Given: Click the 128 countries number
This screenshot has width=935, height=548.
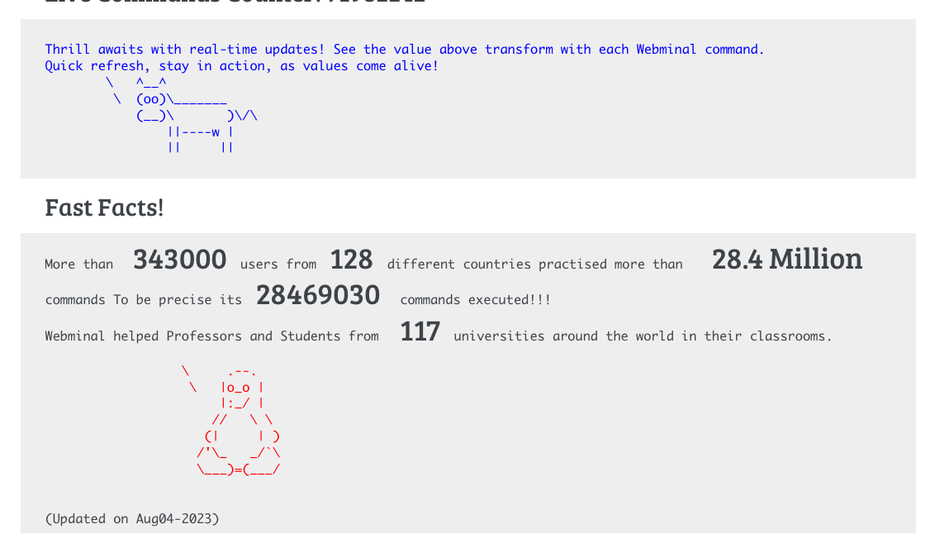Looking at the screenshot, I should [351, 260].
